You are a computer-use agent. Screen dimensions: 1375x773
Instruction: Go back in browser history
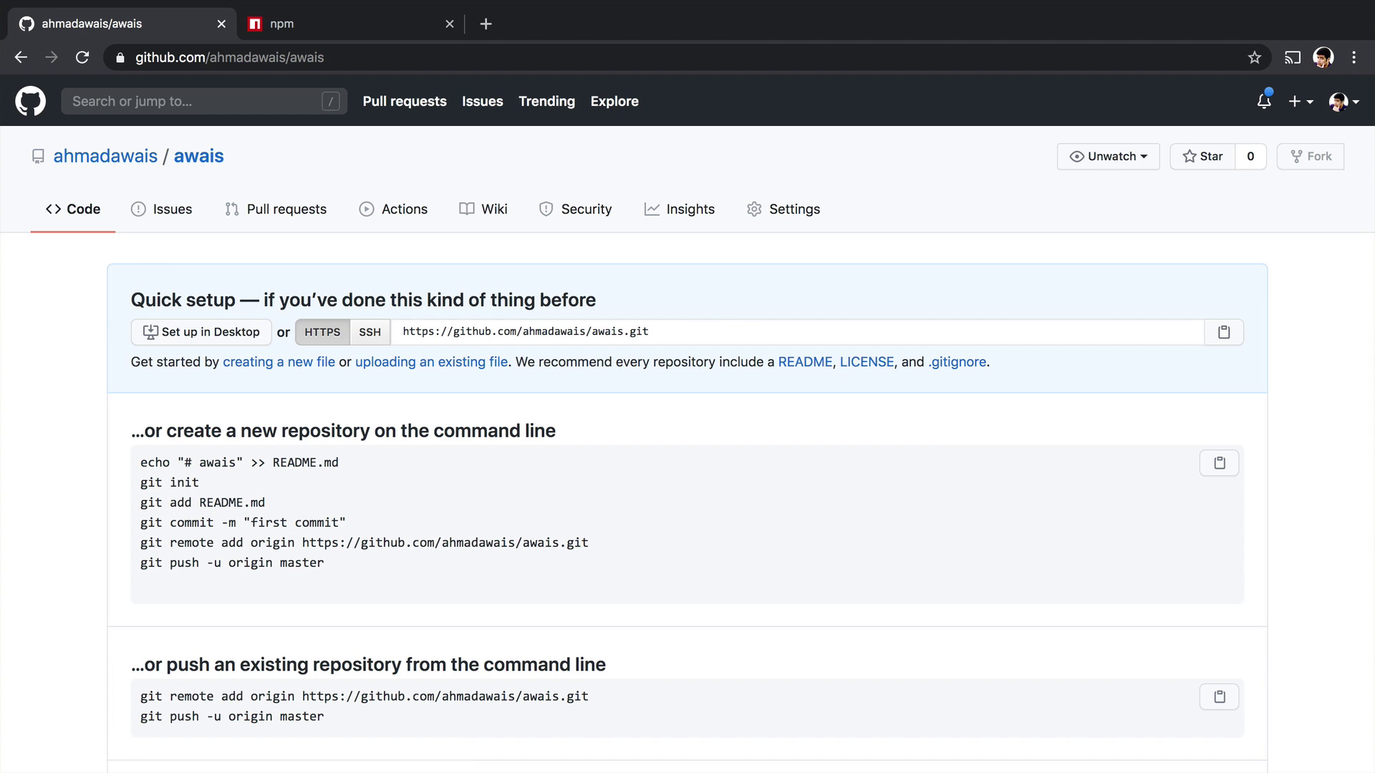[21, 57]
